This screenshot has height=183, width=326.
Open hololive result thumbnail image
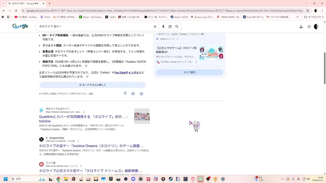(142, 116)
